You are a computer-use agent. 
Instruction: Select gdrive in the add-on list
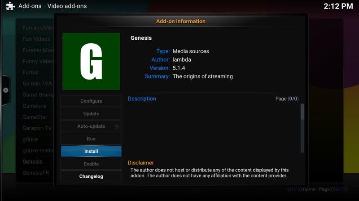coord(30,139)
